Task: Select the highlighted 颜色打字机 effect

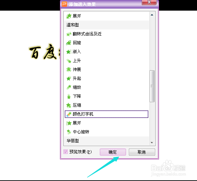Action: (x=107, y=114)
